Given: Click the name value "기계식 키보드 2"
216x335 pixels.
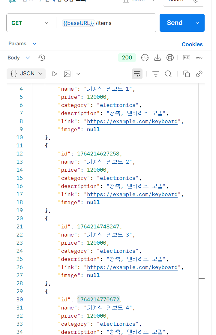Looking at the screenshot, I should [108, 162].
